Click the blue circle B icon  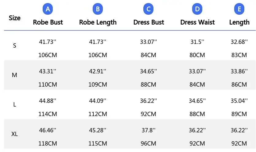[x=98, y=9]
